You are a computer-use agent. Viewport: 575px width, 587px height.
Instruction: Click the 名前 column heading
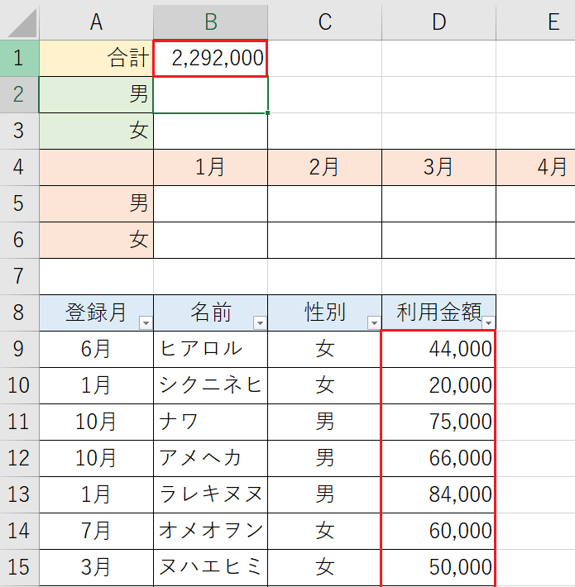click(210, 313)
